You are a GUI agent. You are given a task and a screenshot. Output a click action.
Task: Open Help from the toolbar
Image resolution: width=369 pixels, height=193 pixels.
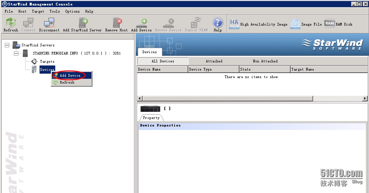tap(218, 23)
